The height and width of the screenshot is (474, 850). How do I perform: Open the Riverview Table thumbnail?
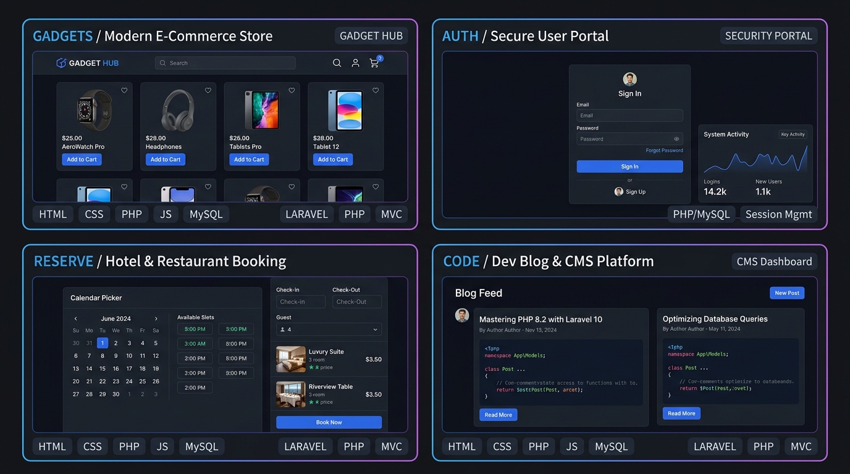click(290, 394)
